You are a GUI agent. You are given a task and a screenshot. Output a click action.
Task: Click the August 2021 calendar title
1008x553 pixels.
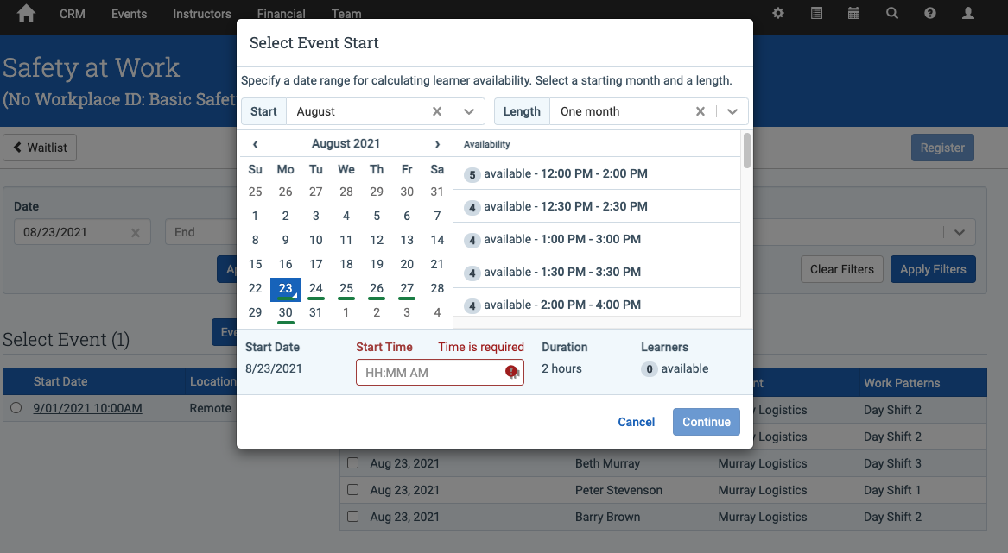pos(346,144)
